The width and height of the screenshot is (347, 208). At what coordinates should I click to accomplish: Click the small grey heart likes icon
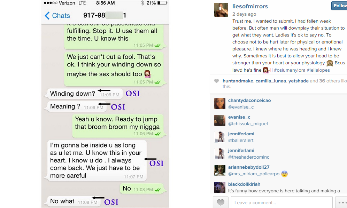coord(216,81)
